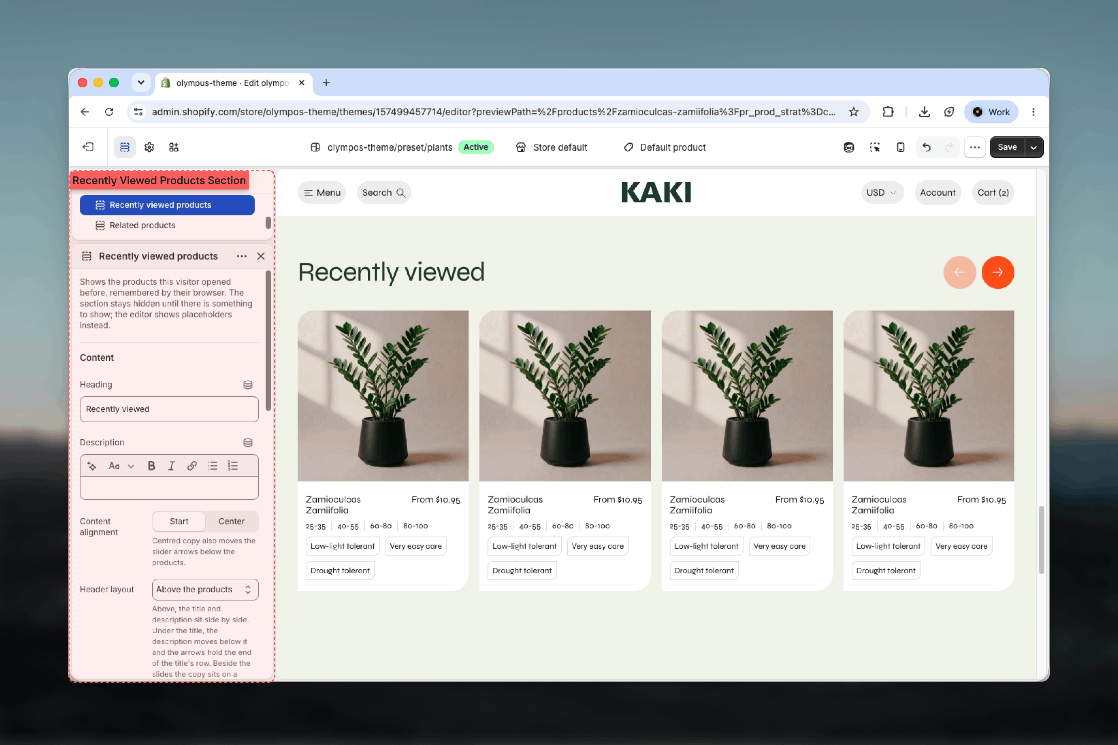Set content alignment to Start
Viewport: 1118px width, 745px height.
tap(179, 522)
